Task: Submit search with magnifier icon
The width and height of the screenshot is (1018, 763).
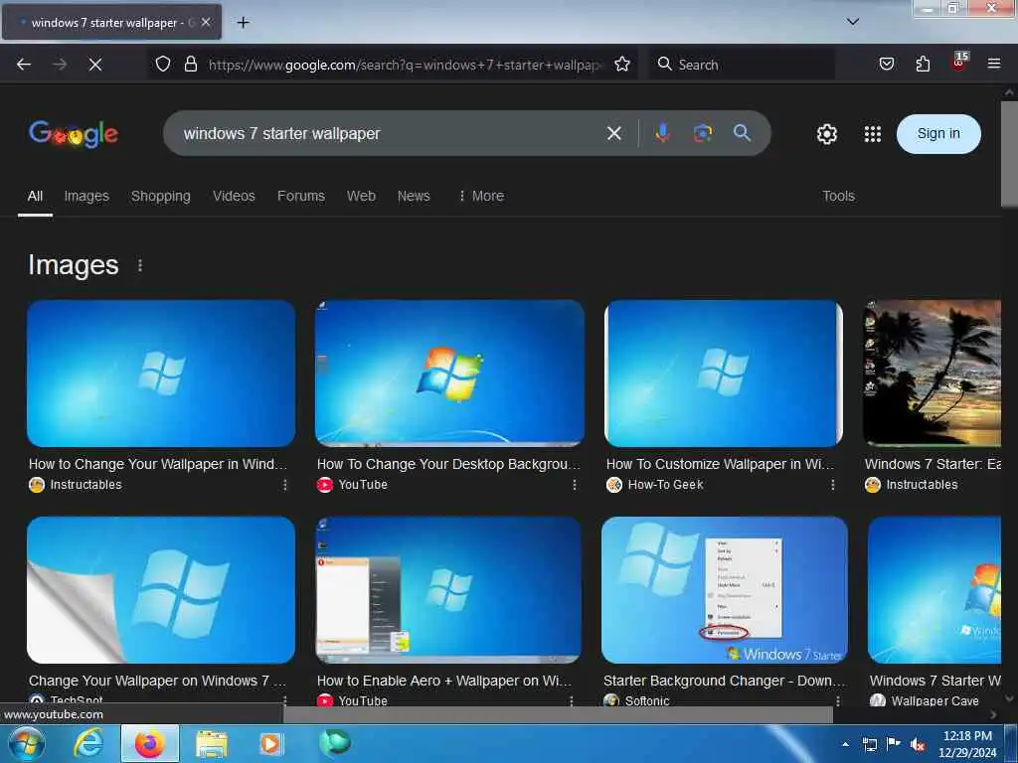Action: coord(742,133)
